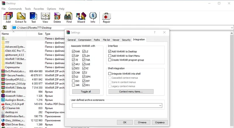The height and width of the screenshot is (128, 234).
Task: Select F-Secure.Freedo archive icon
Action: (x=3, y=75)
